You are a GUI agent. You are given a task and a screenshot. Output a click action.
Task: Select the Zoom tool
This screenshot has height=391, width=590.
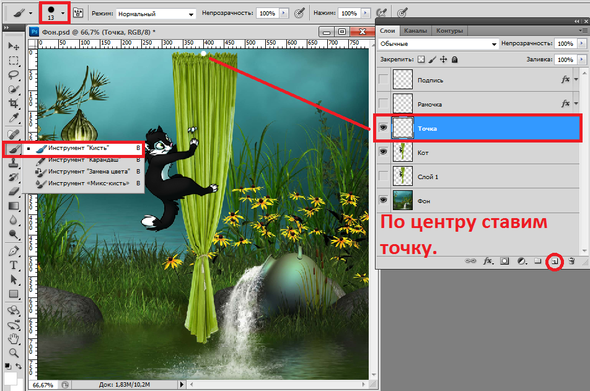(x=14, y=353)
